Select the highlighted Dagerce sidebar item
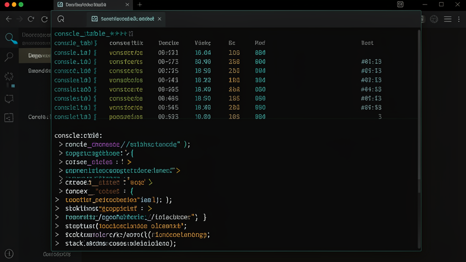 (x=35, y=55)
